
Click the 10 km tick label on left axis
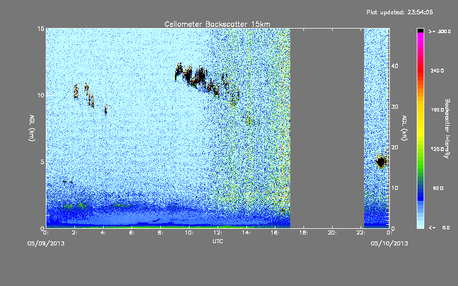(41, 96)
